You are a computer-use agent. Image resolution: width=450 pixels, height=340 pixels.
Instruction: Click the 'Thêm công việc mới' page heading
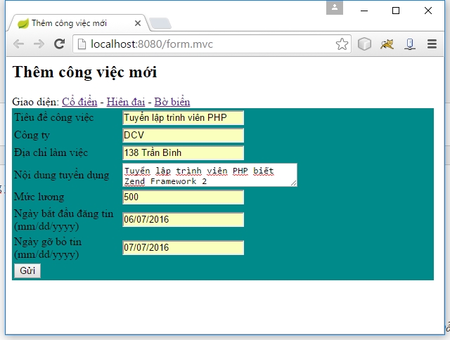tap(84, 72)
